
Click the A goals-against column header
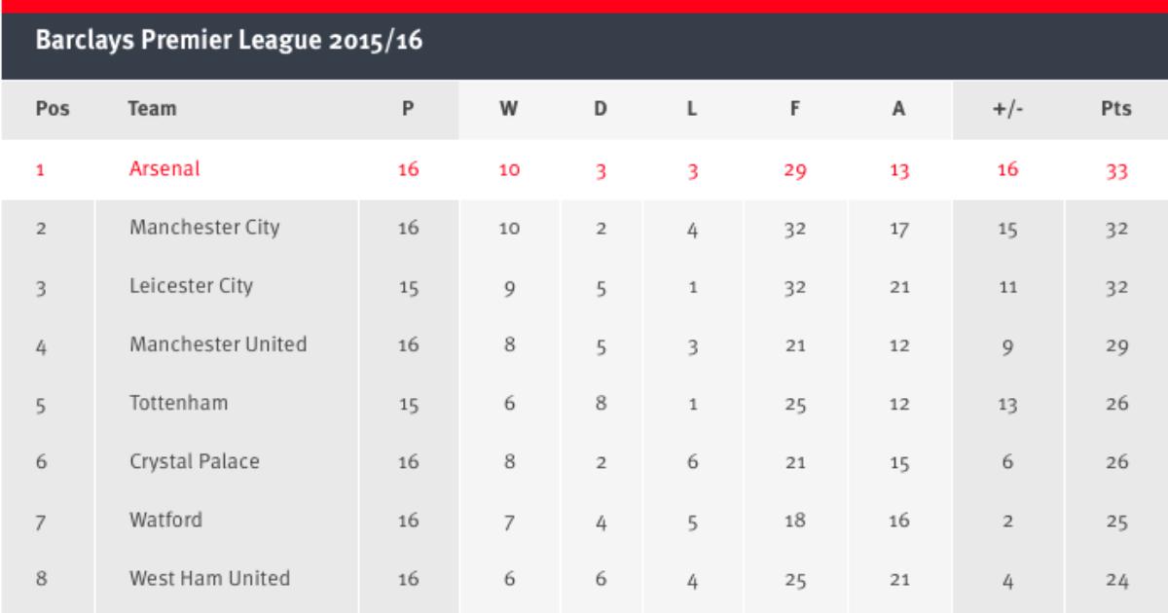(898, 110)
